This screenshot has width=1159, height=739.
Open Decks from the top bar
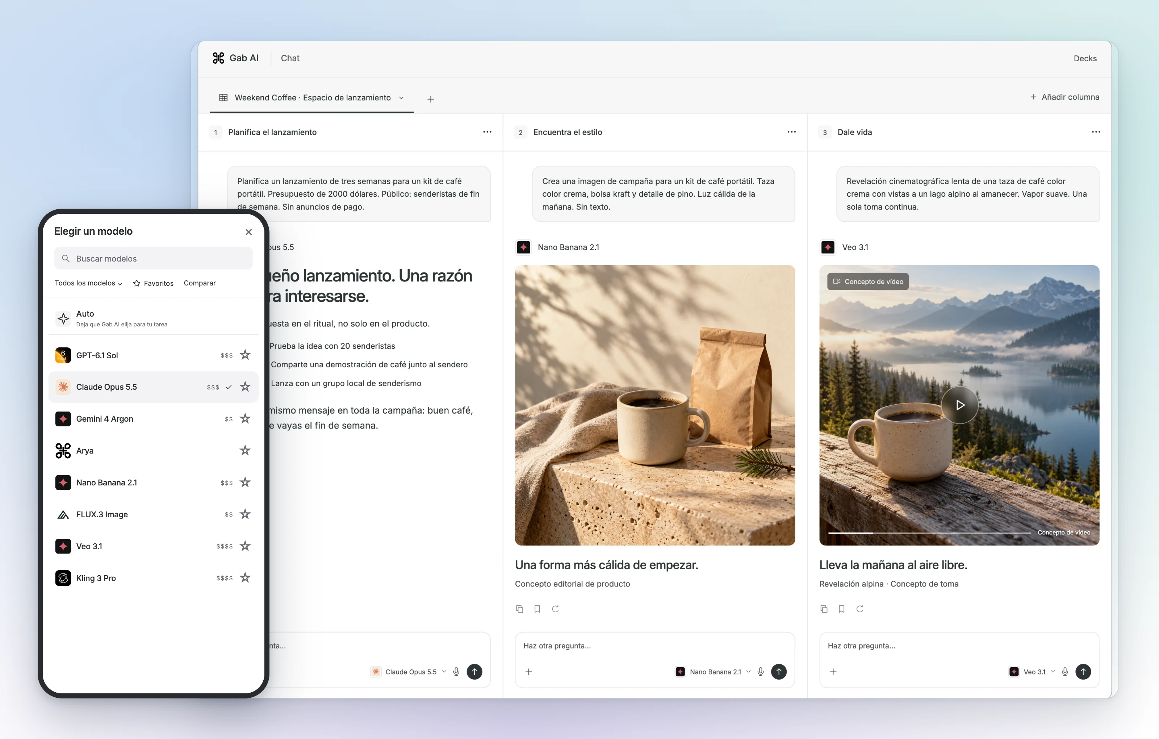point(1085,58)
